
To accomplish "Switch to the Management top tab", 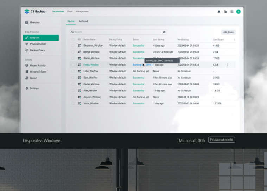I will [x=82, y=11].
